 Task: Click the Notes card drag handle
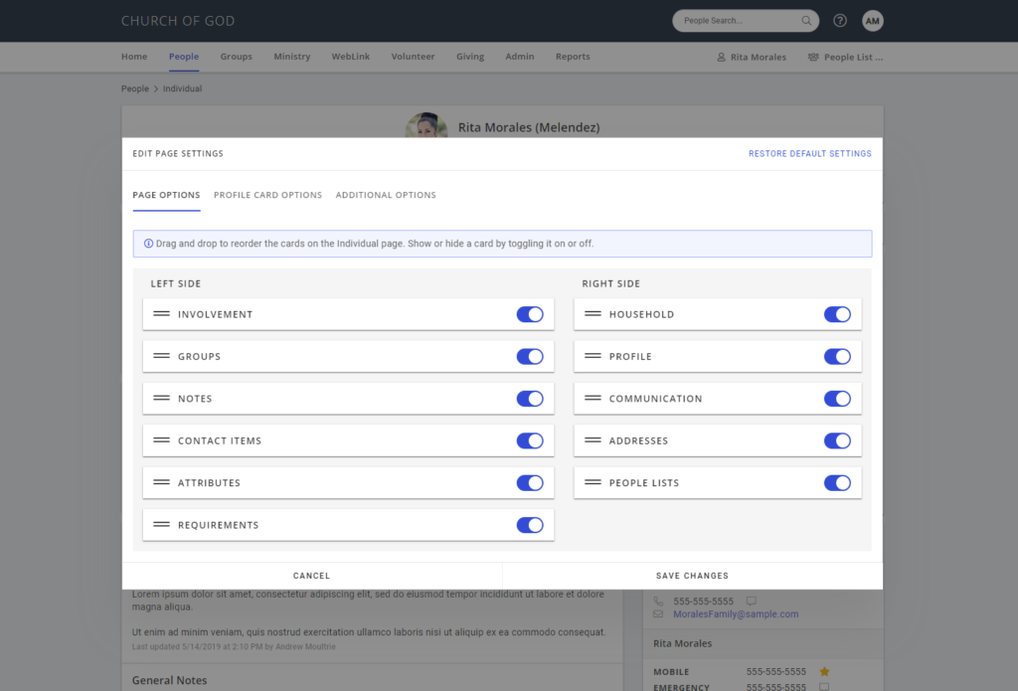161,398
